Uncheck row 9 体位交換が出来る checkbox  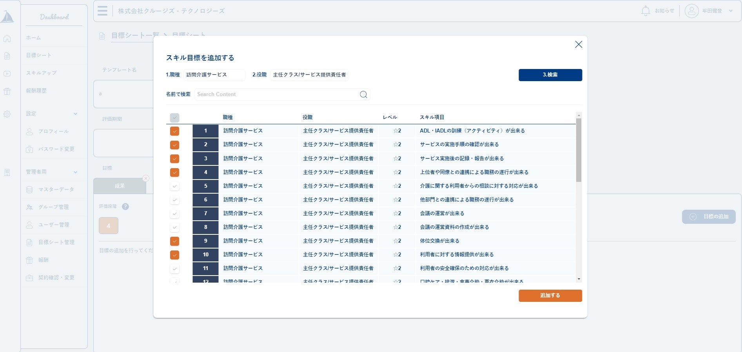[x=175, y=241]
